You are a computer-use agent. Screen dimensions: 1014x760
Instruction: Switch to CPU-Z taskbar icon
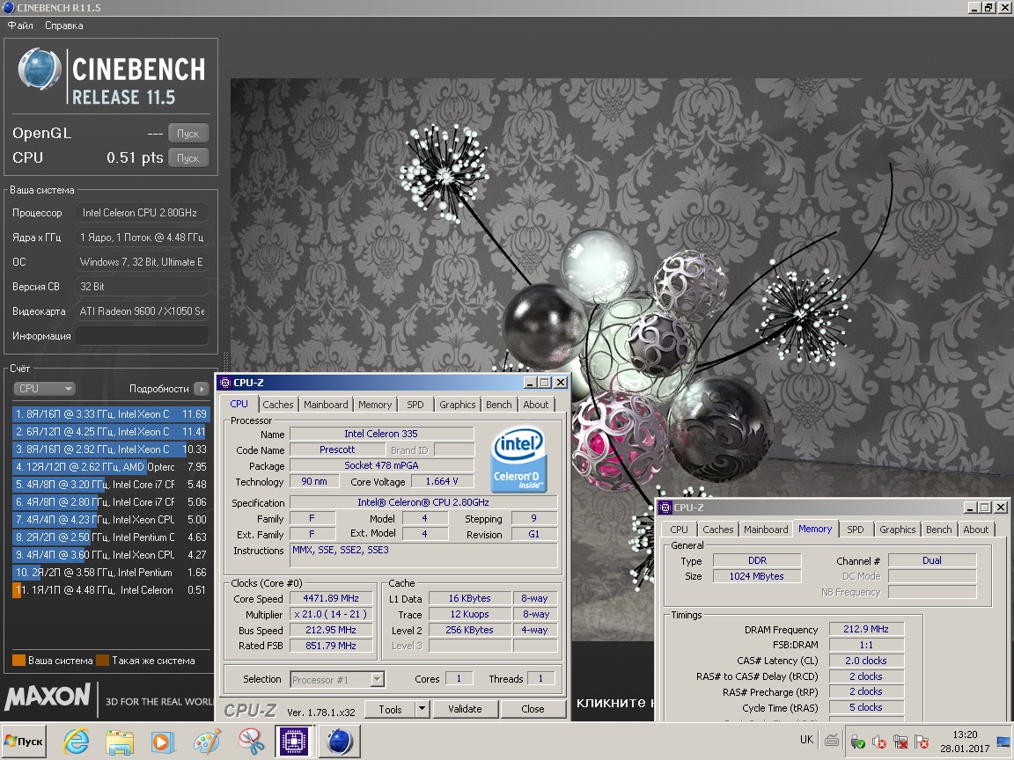pos(294,742)
